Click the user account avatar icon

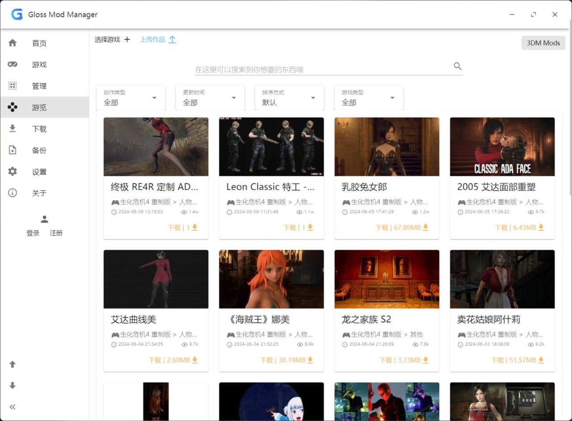click(44, 219)
